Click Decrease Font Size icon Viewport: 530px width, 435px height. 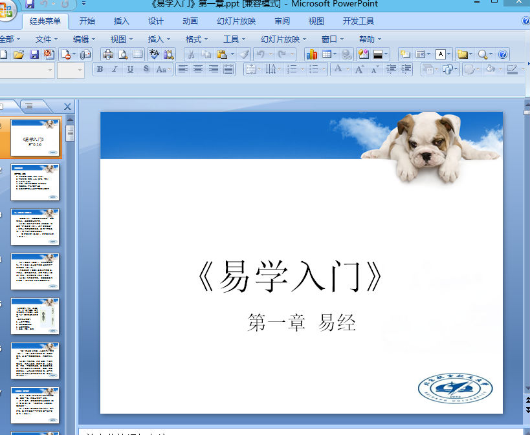click(374, 69)
